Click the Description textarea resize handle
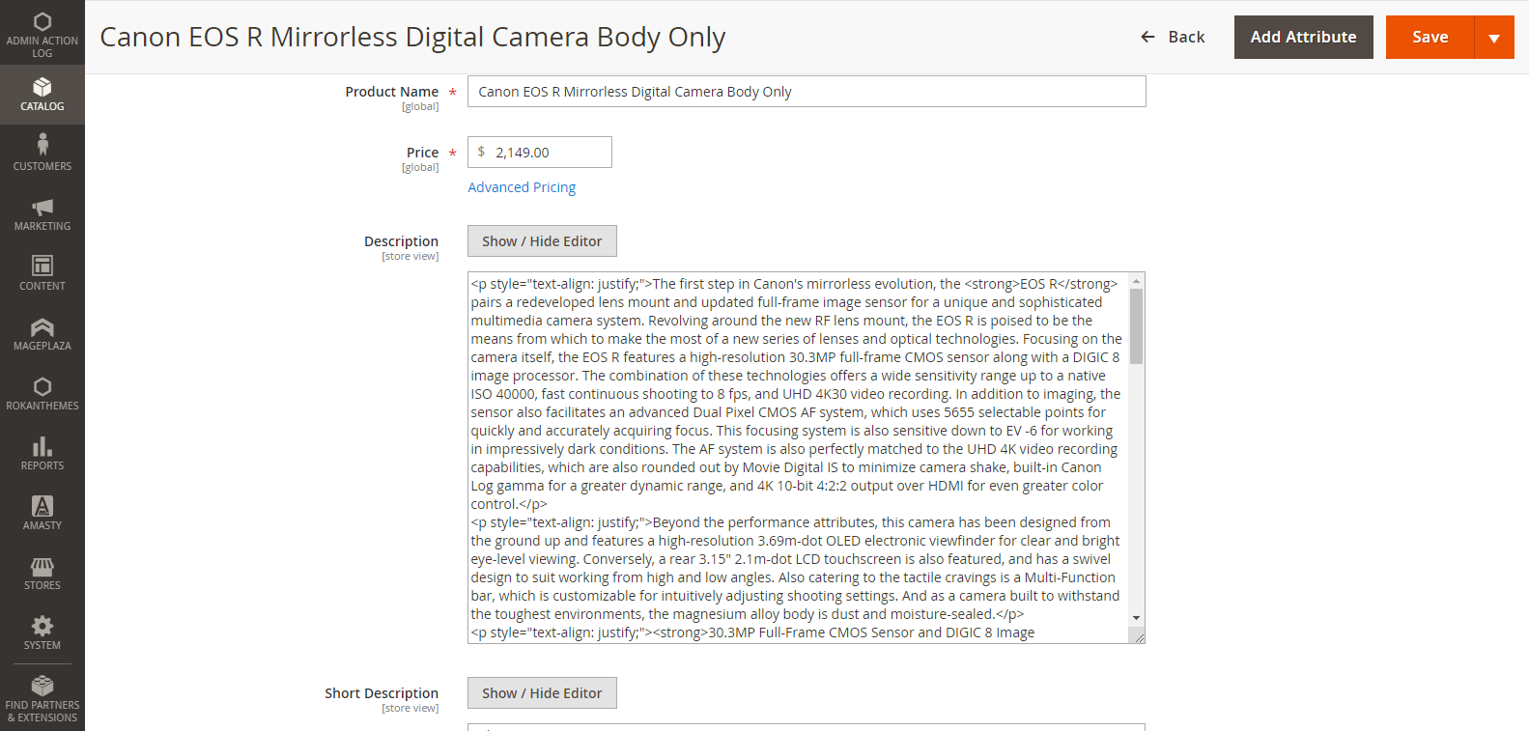 1138,636
